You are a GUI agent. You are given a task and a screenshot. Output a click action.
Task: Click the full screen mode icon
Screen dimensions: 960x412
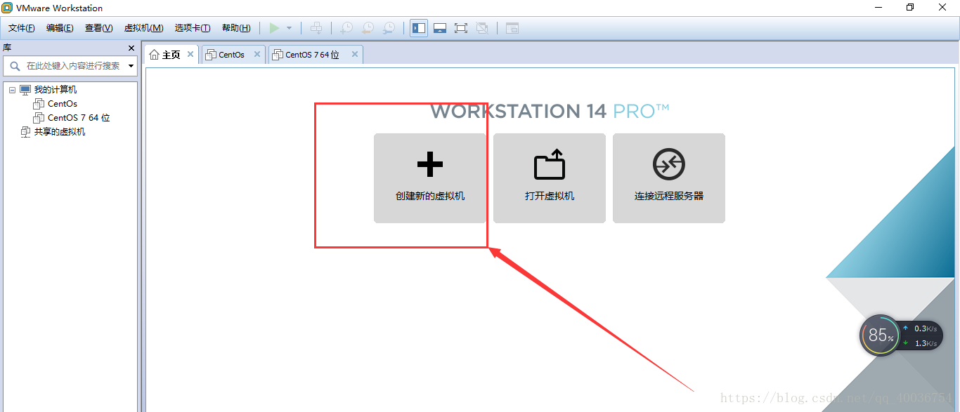[460, 28]
